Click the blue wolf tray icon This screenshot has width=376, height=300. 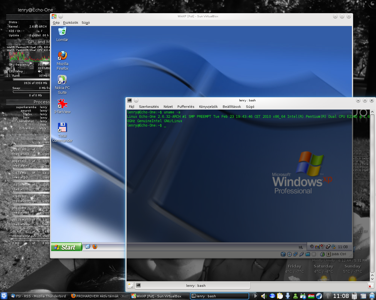(x=319, y=296)
